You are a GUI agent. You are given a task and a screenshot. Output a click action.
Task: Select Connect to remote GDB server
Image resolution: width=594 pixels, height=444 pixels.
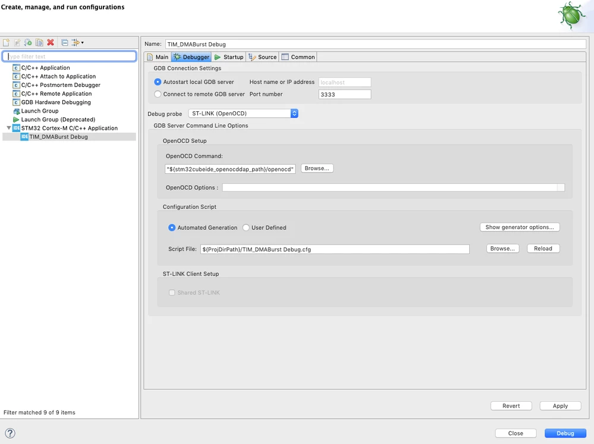[x=158, y=94]
